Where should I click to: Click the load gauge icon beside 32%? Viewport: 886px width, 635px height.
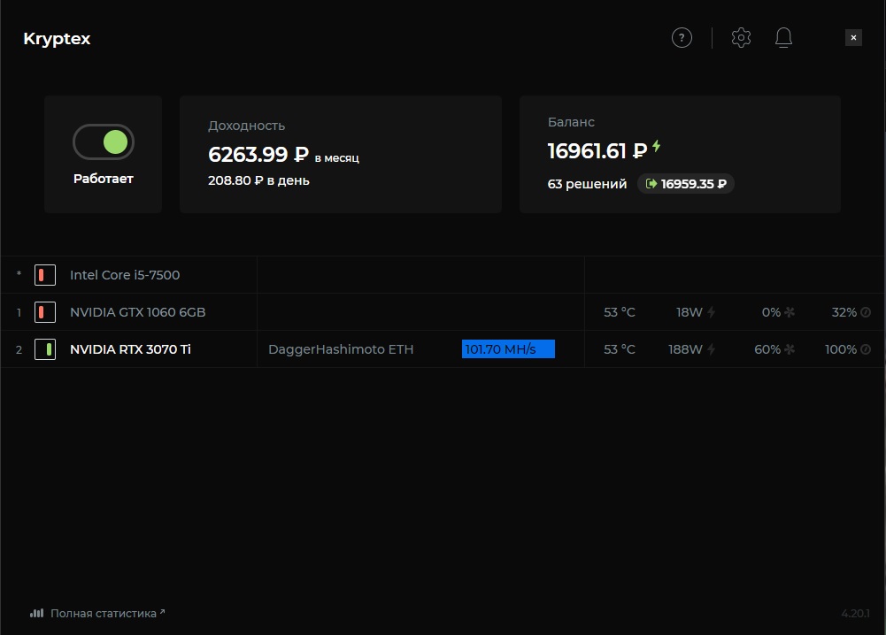(865, 312)
